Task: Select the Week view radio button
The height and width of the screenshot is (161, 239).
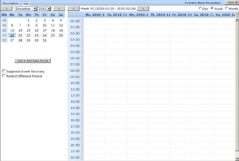Action: 212,8
